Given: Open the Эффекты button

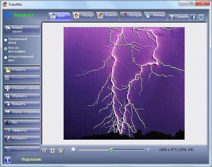Looking at the screenshot, I should click(x=22, y=131).
